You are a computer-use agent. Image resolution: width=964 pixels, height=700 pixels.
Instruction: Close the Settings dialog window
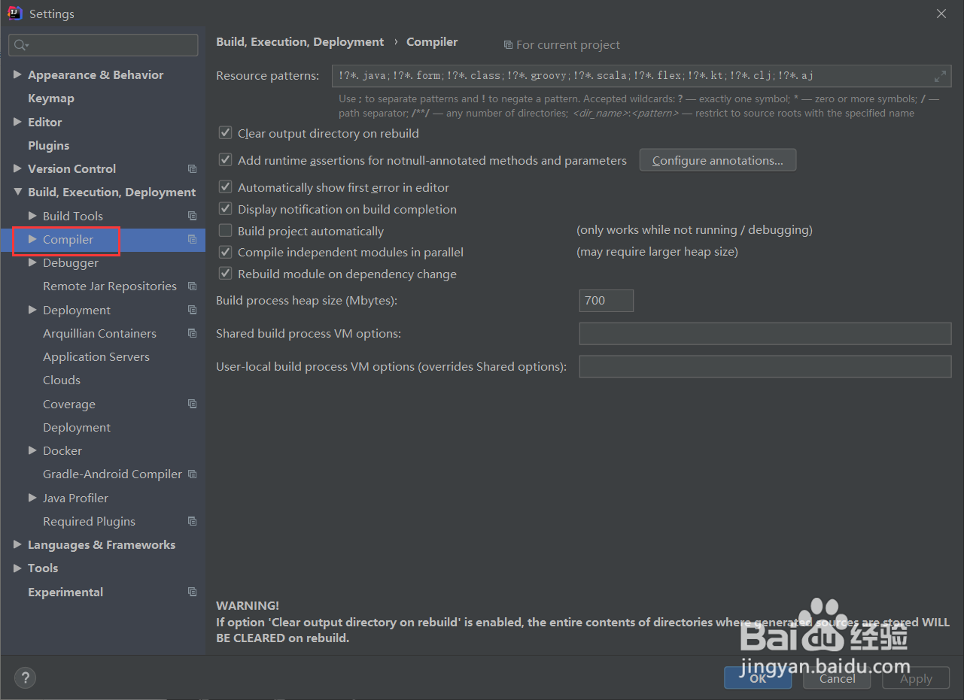coord(941,14)
